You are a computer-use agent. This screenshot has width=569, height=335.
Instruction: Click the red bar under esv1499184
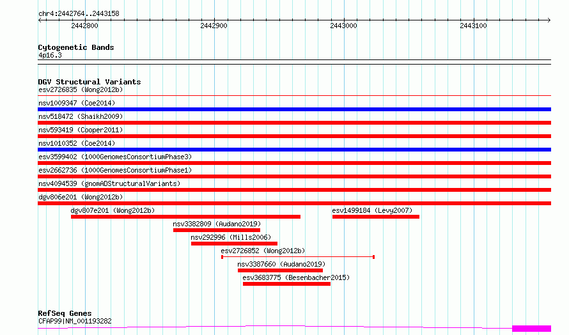(x=375, y=217)
